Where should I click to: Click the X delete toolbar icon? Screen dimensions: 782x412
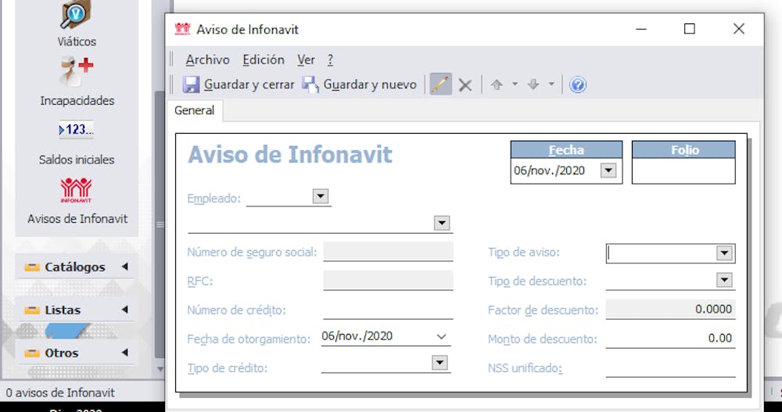[465, 85]
